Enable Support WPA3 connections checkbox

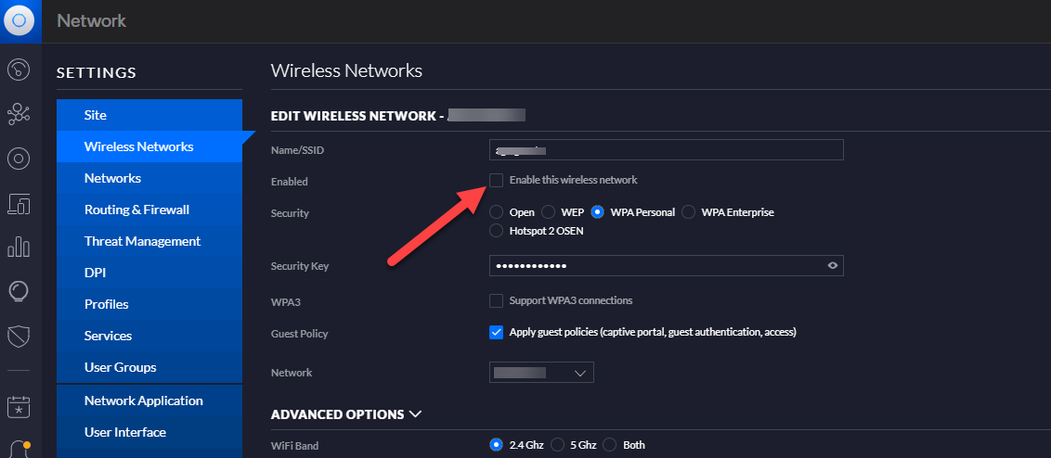(497, 300)
